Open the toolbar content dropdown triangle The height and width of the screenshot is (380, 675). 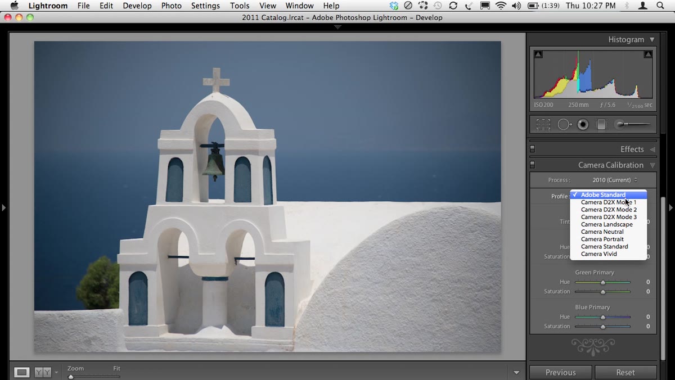coord(516,372)
